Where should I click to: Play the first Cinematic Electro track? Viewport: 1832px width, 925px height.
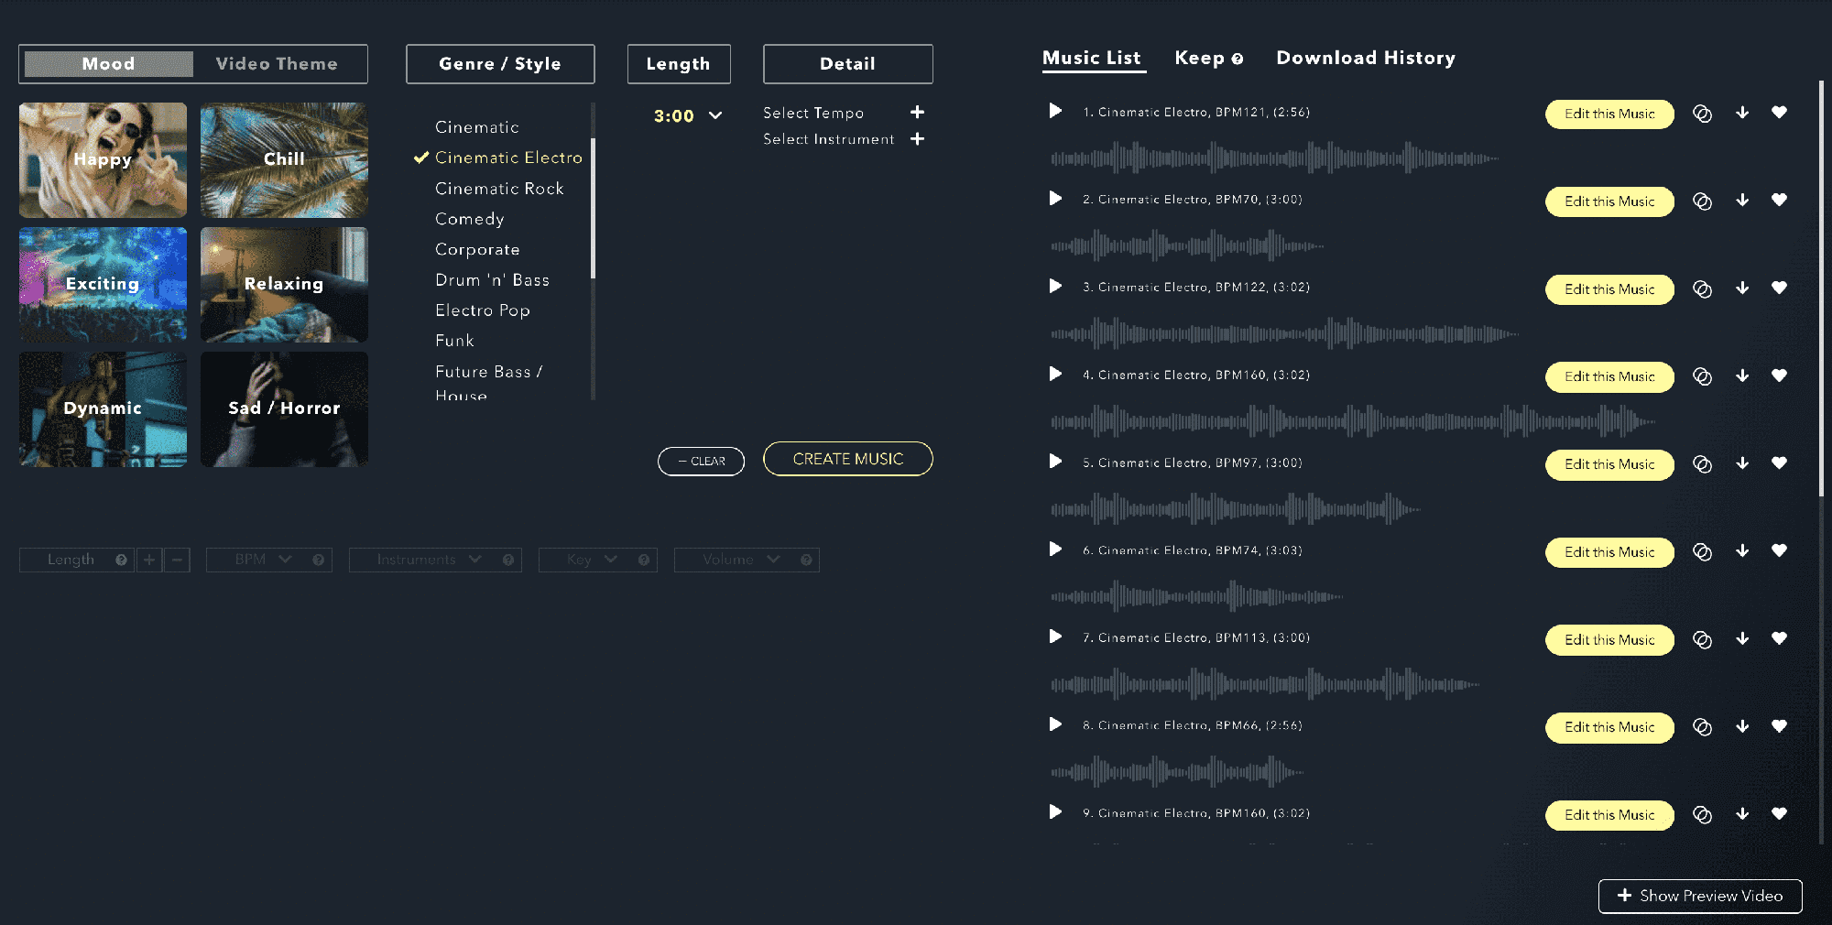(x=1054, y=112)
